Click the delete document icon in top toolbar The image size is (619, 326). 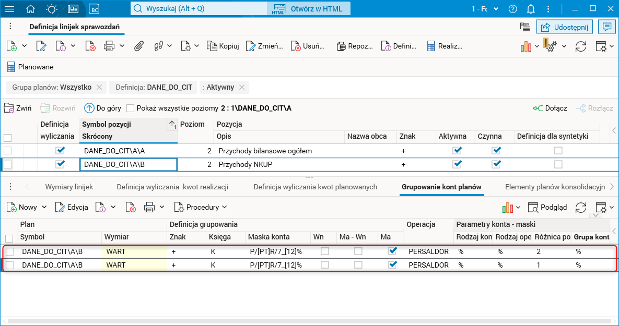pyautogui.click(x=90, y=46)
